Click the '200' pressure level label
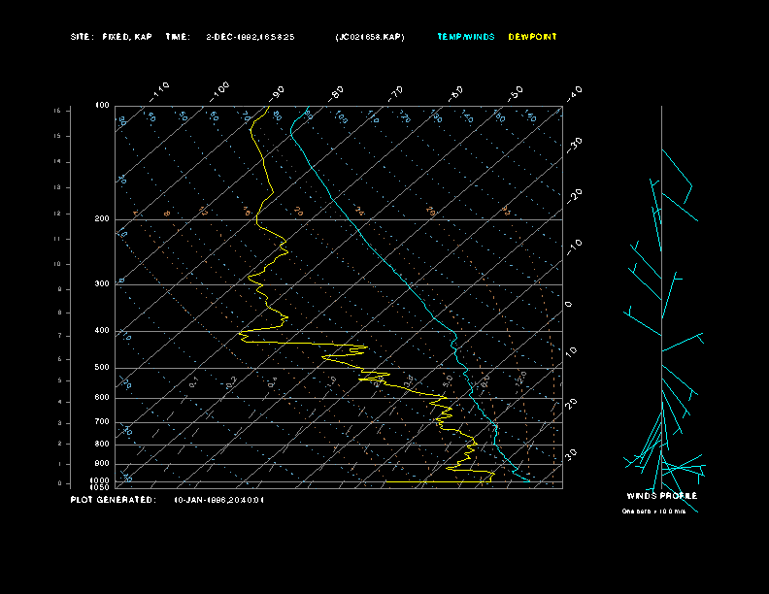The image size is (769, 594). click(102, 219)
